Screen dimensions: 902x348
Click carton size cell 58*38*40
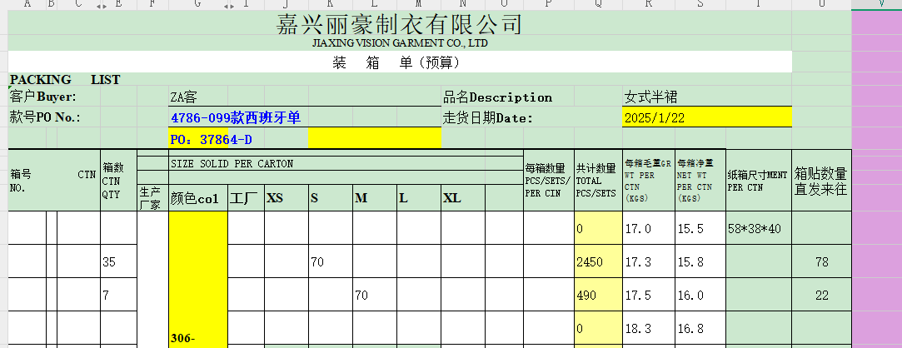[x=758, y=228]
